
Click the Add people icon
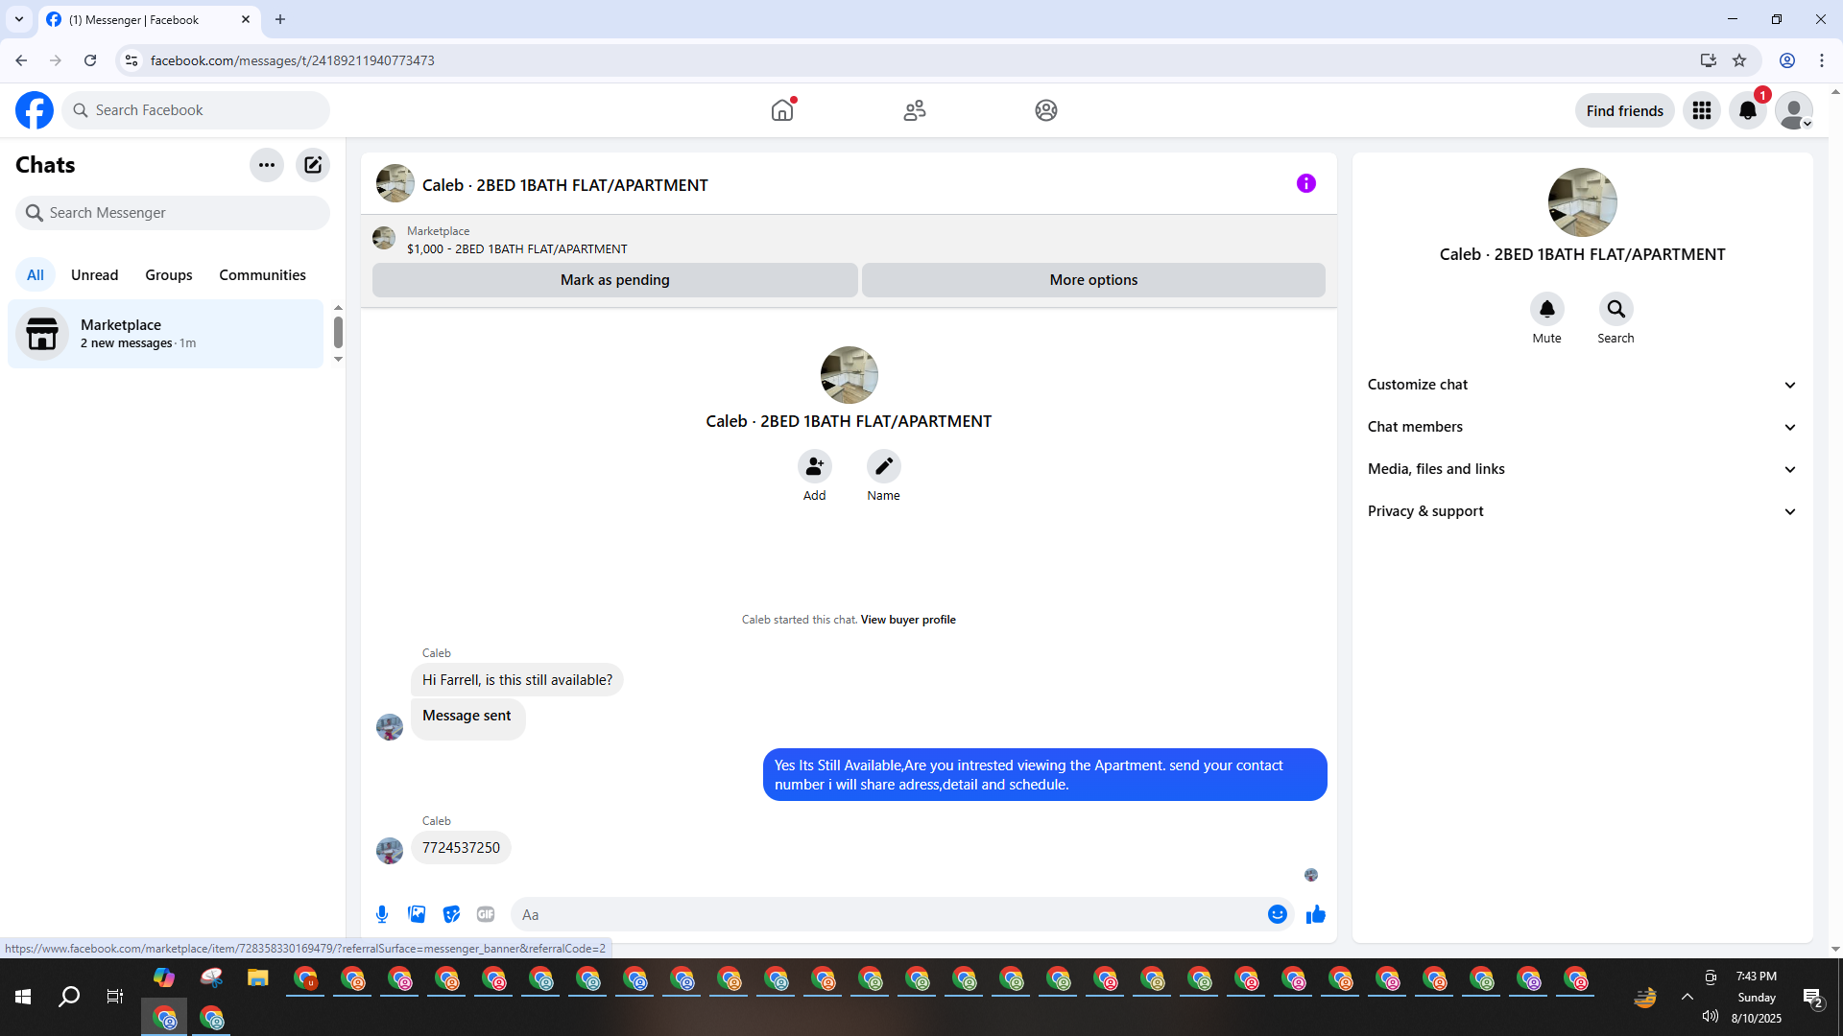point(814,467)
